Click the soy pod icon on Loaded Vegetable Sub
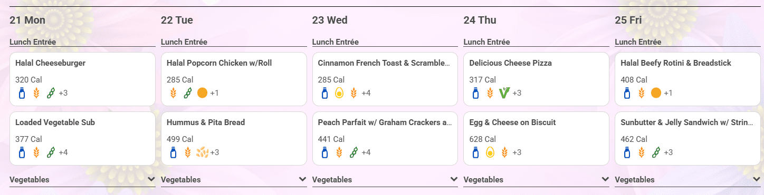The height and width of the screenshot is (195, 764). 51,152
